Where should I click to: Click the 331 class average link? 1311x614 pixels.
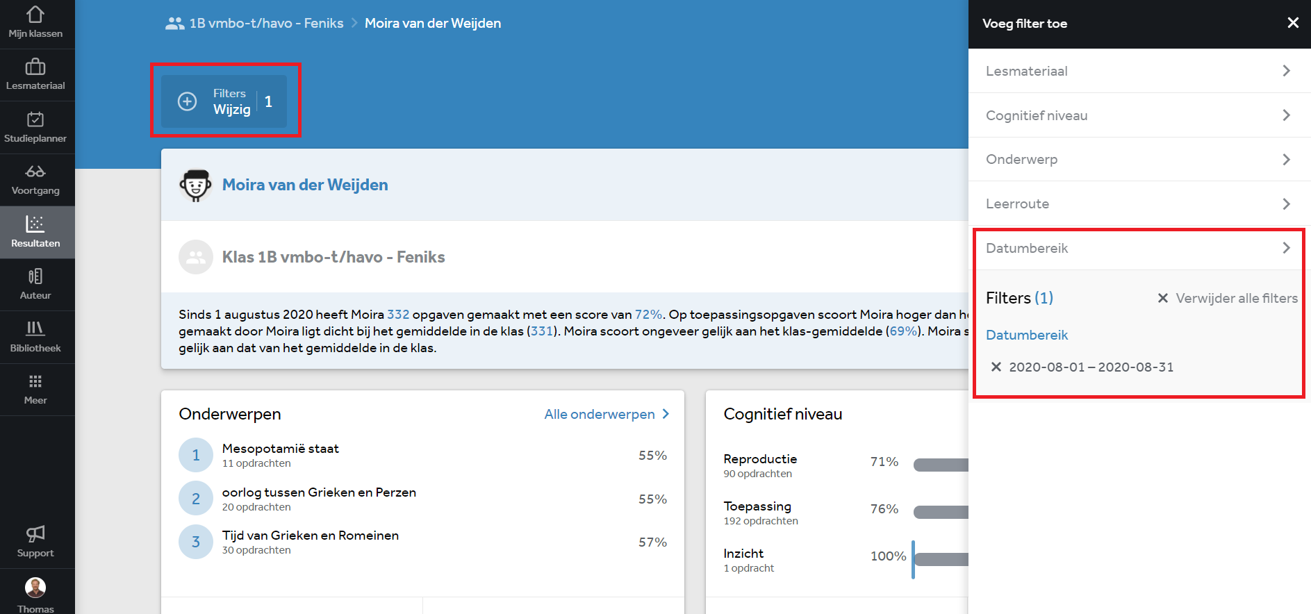point(542,331)
